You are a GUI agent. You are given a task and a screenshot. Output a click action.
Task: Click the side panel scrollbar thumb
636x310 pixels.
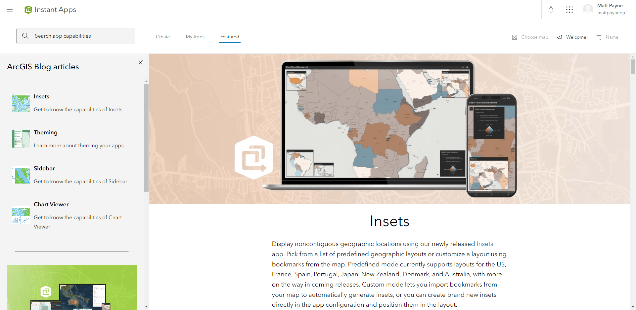coord(146,138)
